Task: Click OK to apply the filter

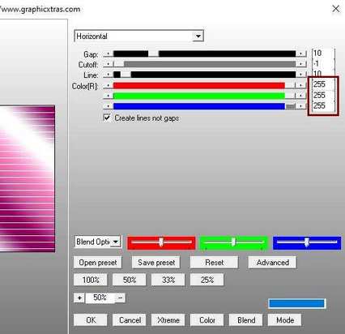Action: [91, 320]
